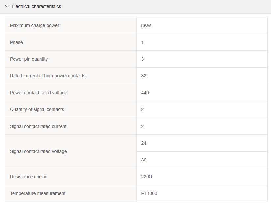
Task: Click Rated current of high-power contacts label
Action: [x=48, y=76]
